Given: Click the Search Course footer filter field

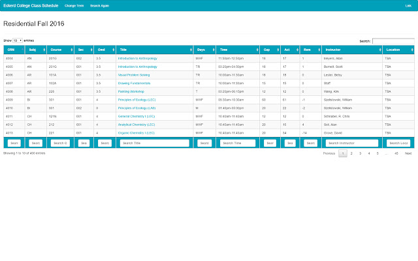Looking at the screenshot, I should coord(60,143).
